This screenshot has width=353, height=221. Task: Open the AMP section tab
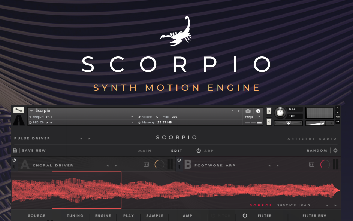click(187, 216)
